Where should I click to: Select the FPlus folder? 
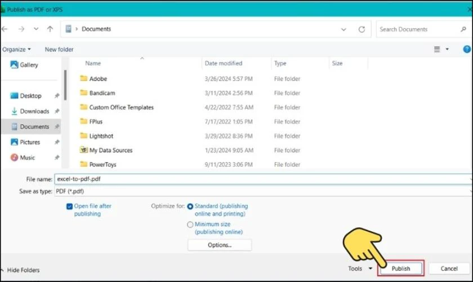click(96, 121)
